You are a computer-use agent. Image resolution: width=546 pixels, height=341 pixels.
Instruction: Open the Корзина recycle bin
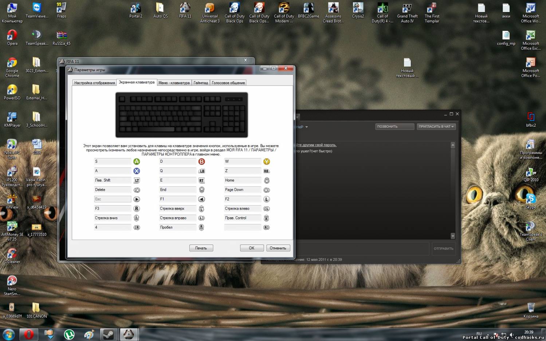click(x=531, y=310)
